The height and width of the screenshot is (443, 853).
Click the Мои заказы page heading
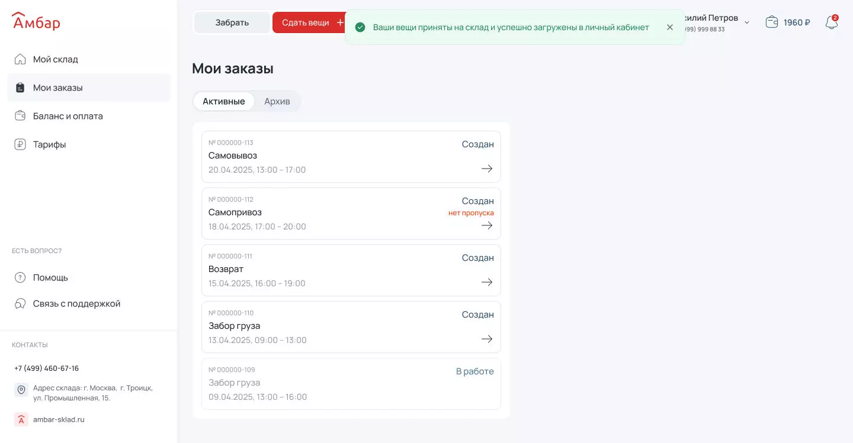pyautogui.click(x=233, y=69)
